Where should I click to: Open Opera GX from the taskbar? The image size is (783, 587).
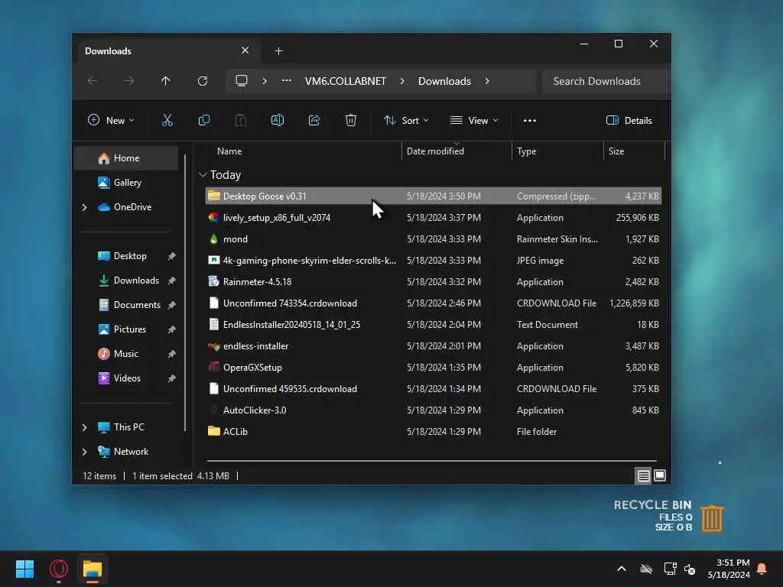pyautogui.click(x=58, y=569)
